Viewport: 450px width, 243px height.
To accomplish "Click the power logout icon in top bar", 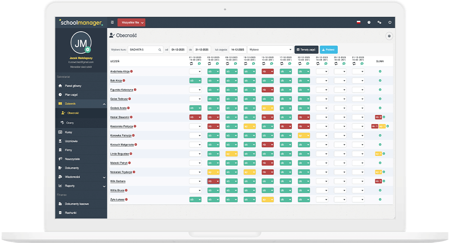I will point(390,22).
